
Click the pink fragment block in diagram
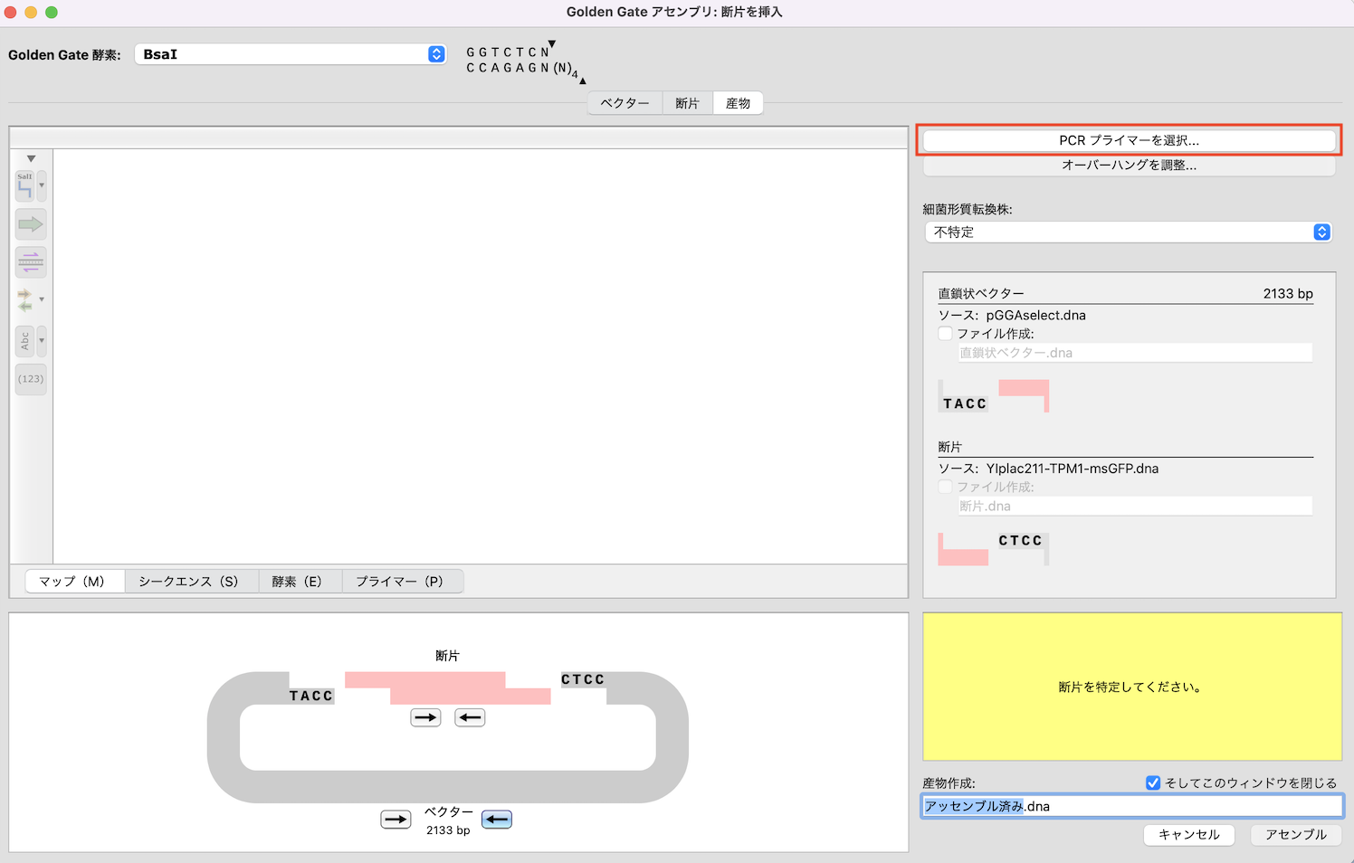tap(447, 688)
